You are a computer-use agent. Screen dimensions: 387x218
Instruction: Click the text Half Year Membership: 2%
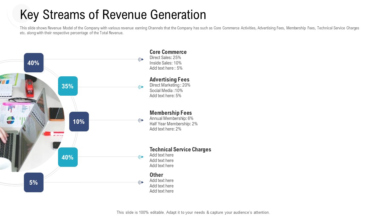click(174, 124)
